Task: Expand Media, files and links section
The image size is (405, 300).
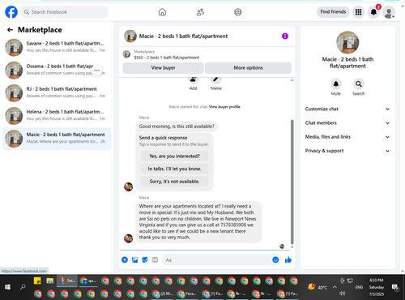Action: coord(347,137)
